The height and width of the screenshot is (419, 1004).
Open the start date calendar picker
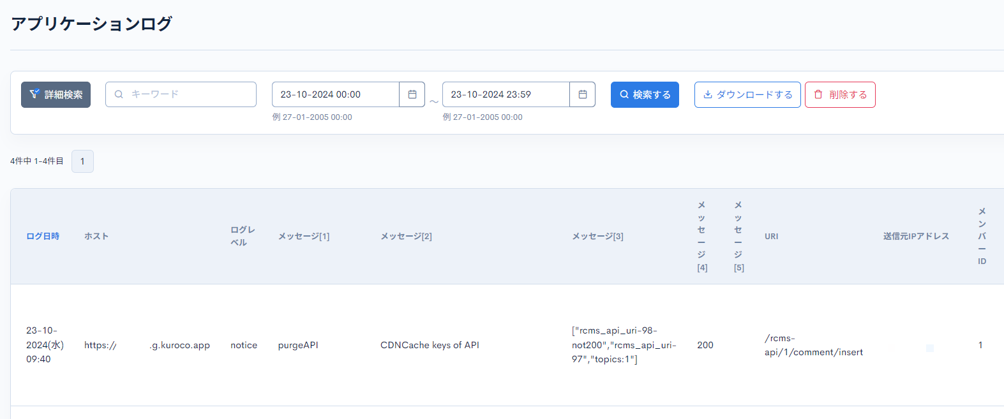point(412,94)
